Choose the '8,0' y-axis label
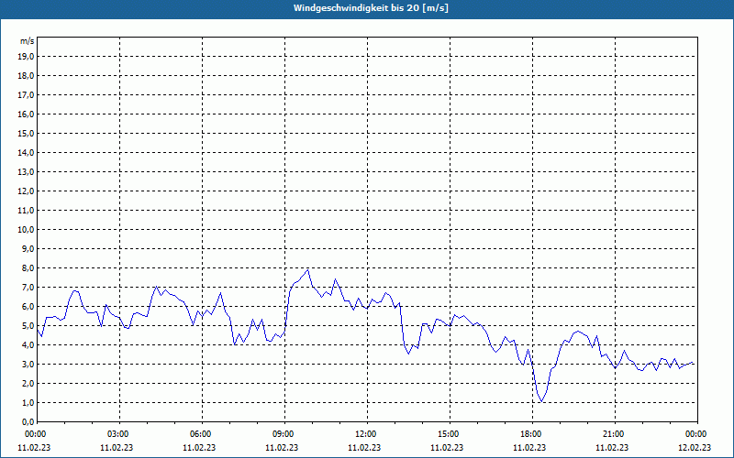Image resolution: width=734 pixels, height=458 pixels. (x=28, y=268)
